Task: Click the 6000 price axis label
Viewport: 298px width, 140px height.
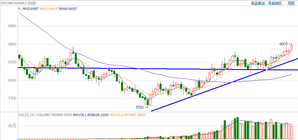Action: (x=12, y=80)
